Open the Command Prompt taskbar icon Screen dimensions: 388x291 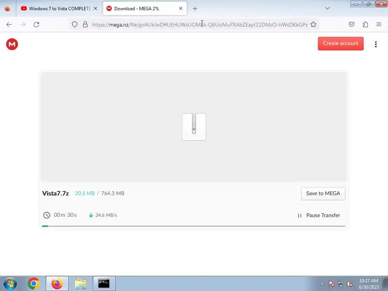pyautogui.click(x=104, y=283)
